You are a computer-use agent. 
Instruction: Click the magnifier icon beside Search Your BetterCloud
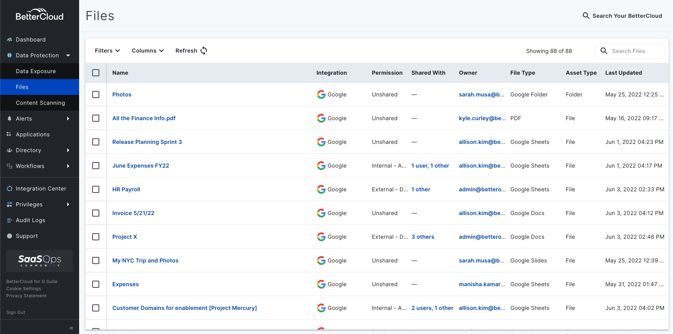[586, 16]
